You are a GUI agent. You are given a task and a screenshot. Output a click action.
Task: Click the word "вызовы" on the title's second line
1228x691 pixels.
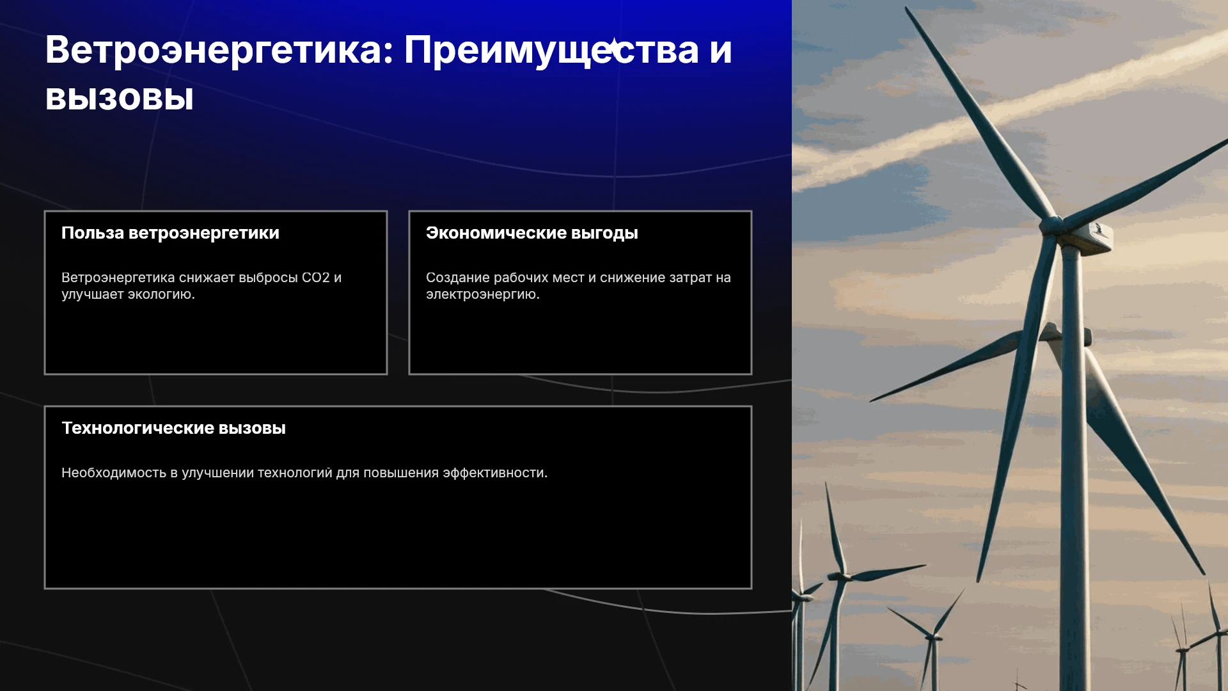pyautogui.click(x=120, y=99)
